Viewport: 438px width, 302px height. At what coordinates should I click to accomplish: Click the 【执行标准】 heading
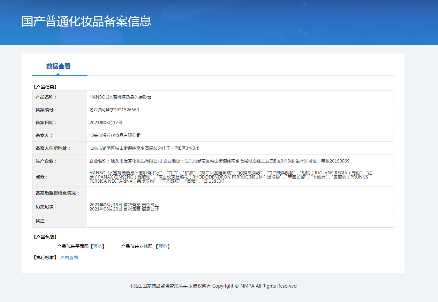[x=45, y=258]
